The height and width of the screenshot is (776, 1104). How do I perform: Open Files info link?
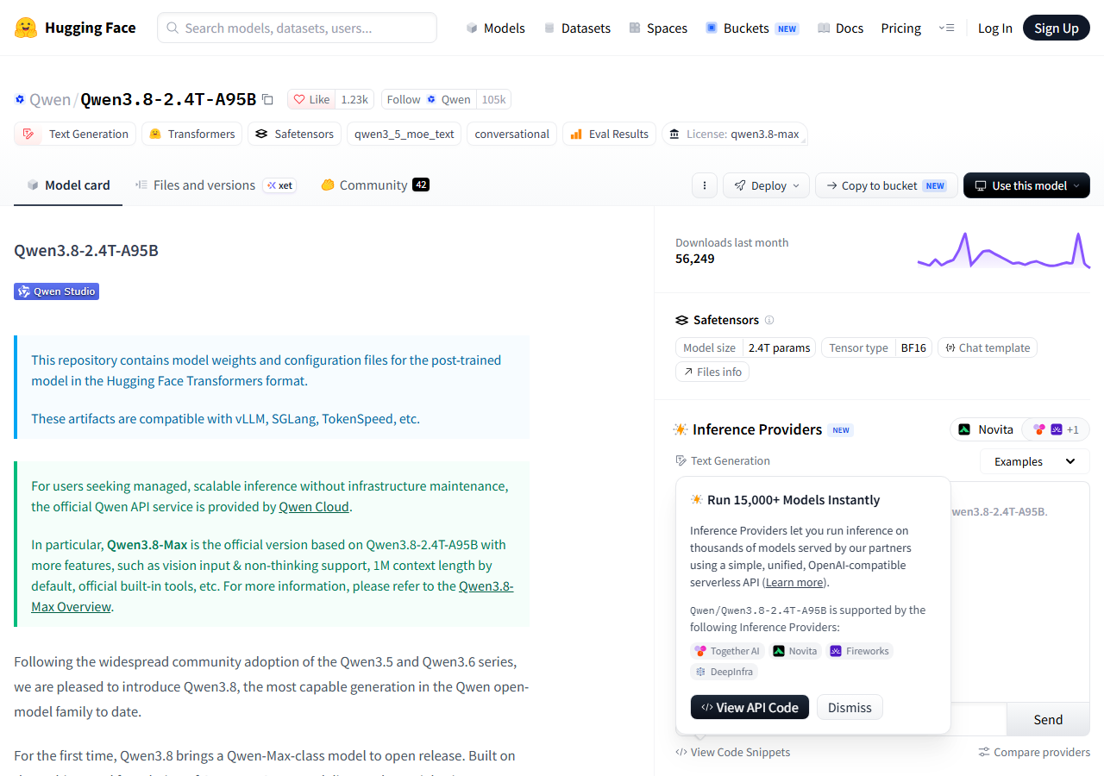coord(712,372)
